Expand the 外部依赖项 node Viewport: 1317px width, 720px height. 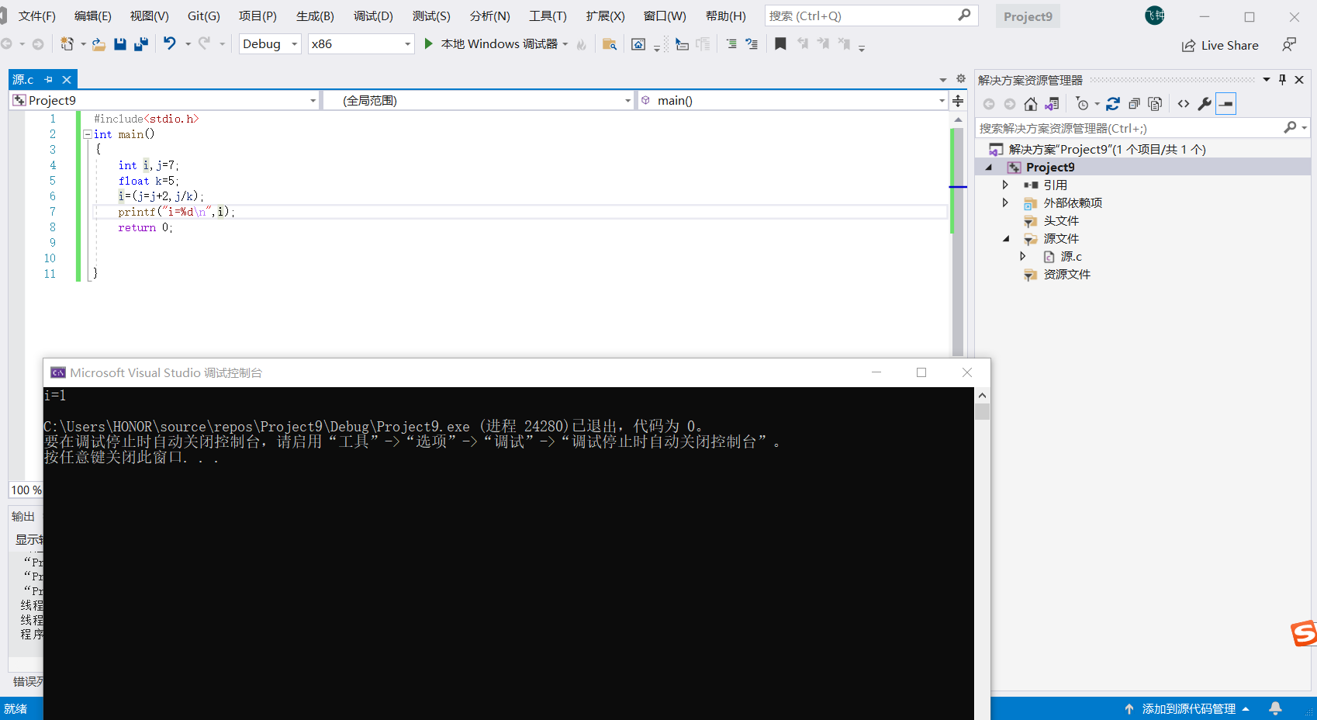pyautogui.click(x=1005, y=203)
